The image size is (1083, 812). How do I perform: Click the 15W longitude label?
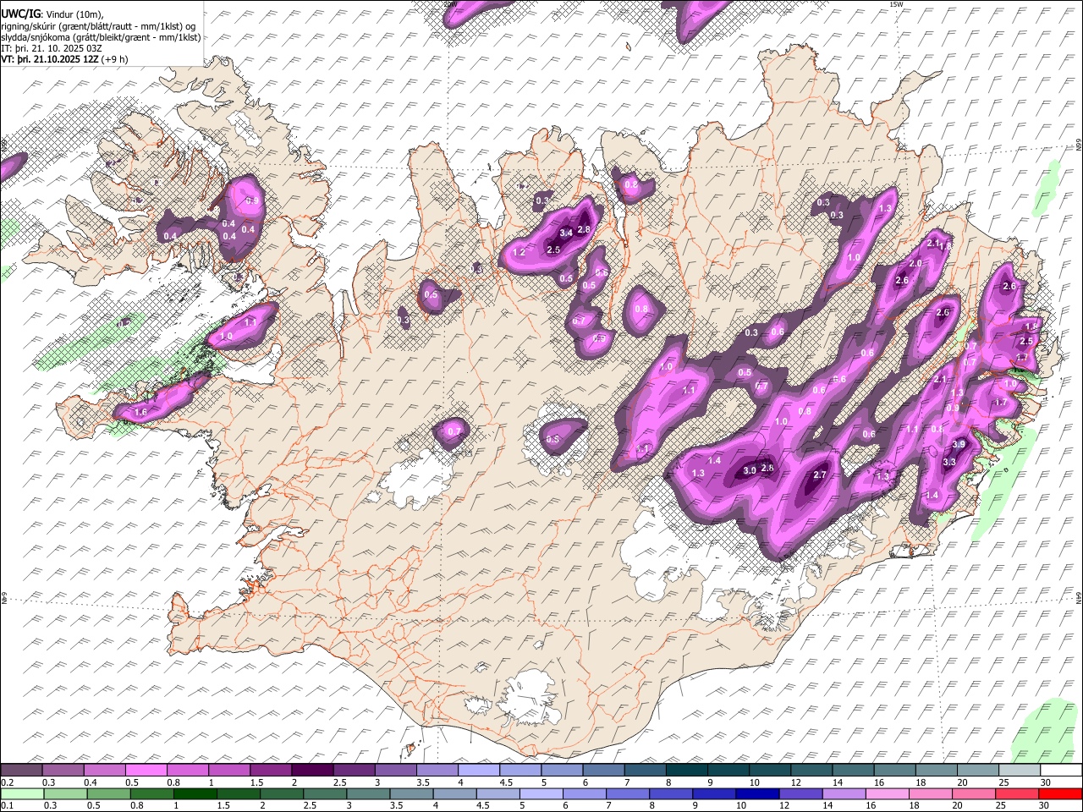coord(896,4)
